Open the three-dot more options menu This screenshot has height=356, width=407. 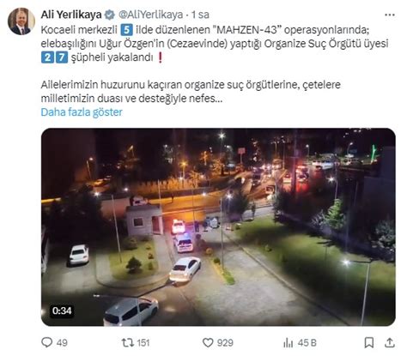pos(390,15)
